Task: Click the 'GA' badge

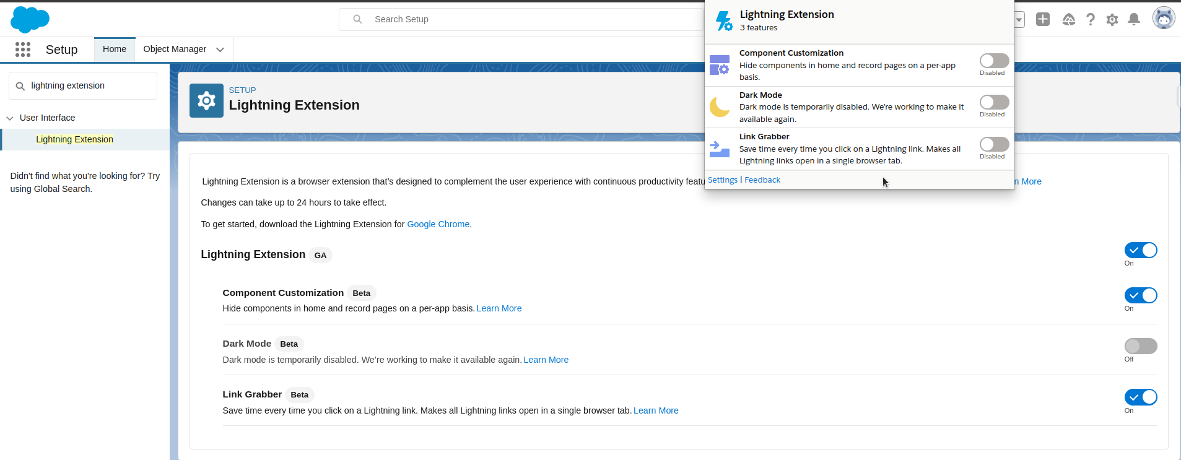Action: 320,255
